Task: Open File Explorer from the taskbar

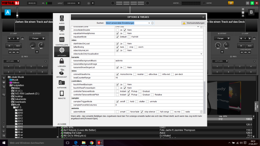Action: (84, 143)
